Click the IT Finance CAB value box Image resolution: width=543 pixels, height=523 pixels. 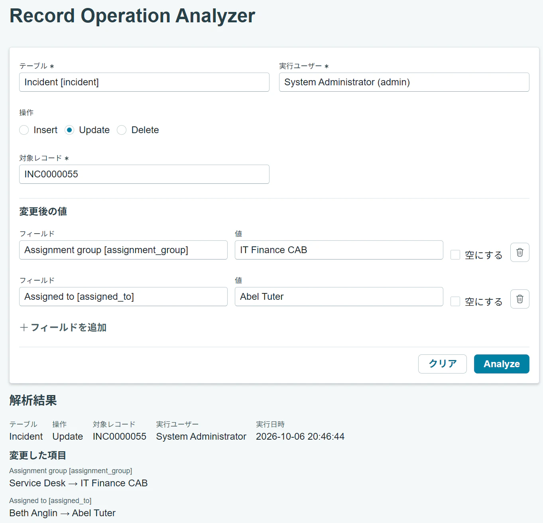[339, 250]
